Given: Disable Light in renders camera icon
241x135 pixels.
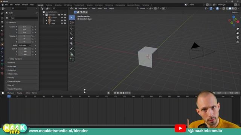Looking at the screenshot, I should point(65,23).
